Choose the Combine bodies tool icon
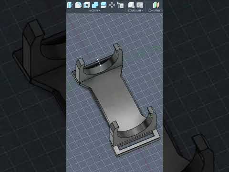Image resolution: width=229 pixels, height=172 pixels. click(95, 5)
